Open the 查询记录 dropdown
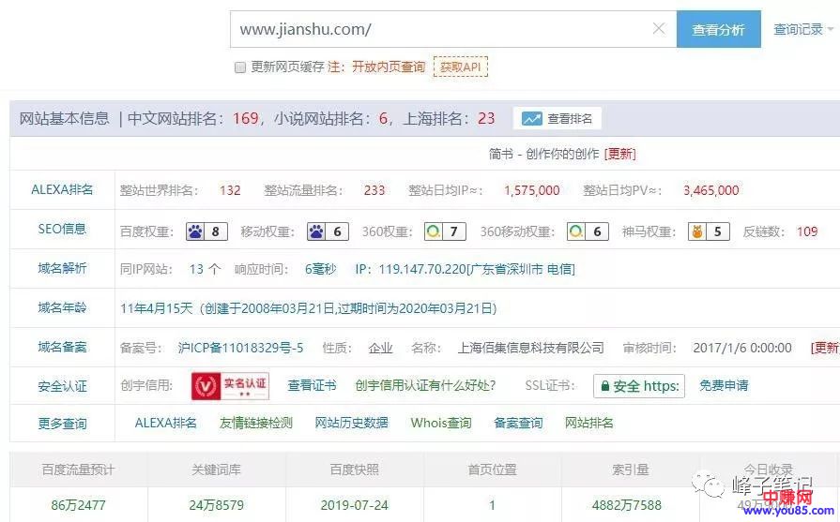840x522 pixels. [802, 30]
